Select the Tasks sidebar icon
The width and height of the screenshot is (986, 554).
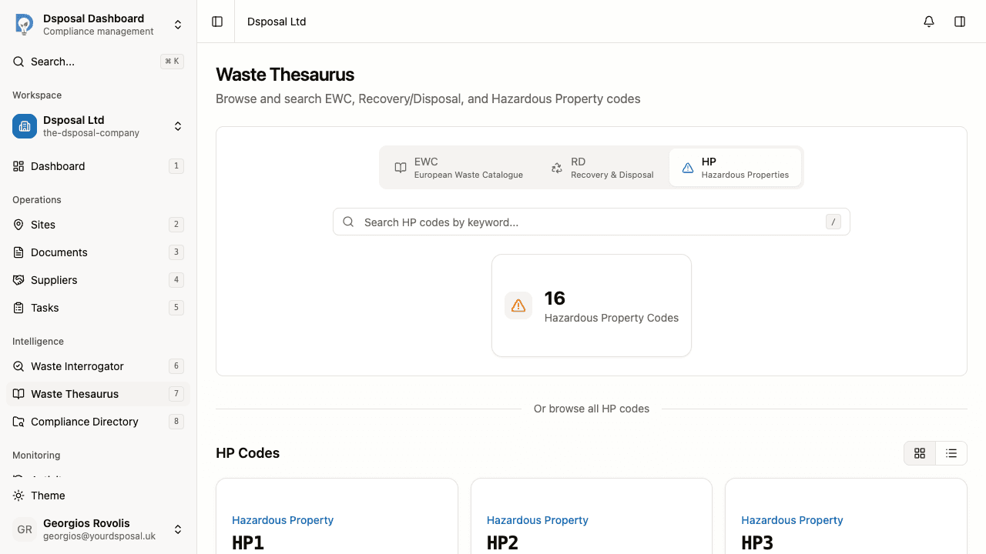(18, 308)
